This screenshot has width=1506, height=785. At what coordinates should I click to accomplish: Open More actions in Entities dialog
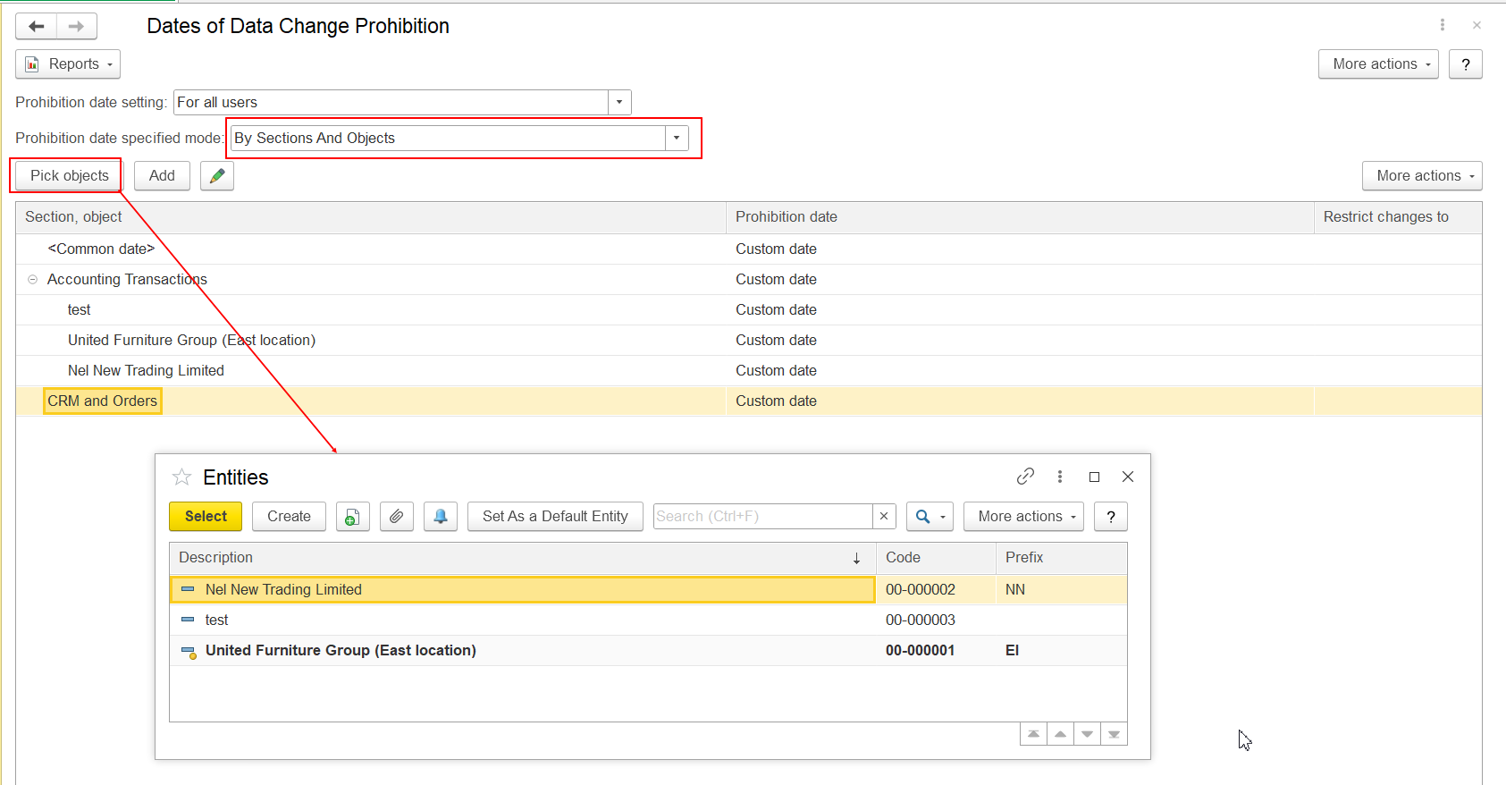(1023, 517)
